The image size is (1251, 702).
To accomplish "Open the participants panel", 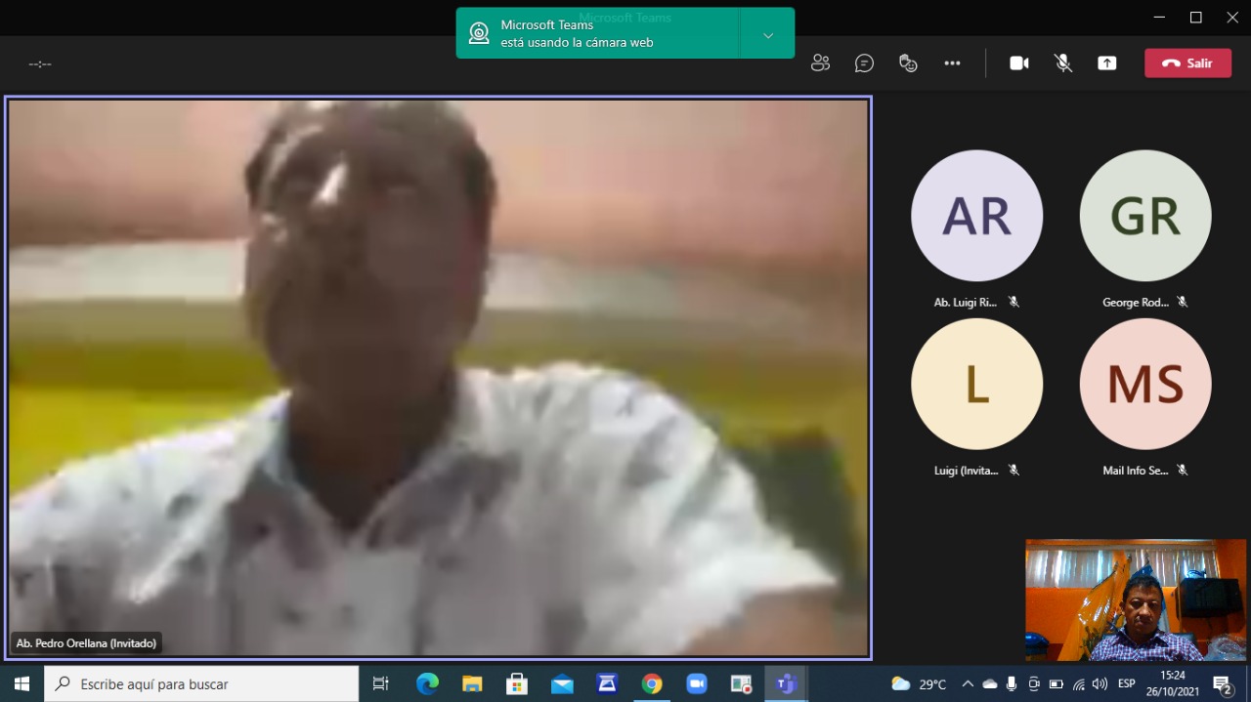I will pos(820,63).
